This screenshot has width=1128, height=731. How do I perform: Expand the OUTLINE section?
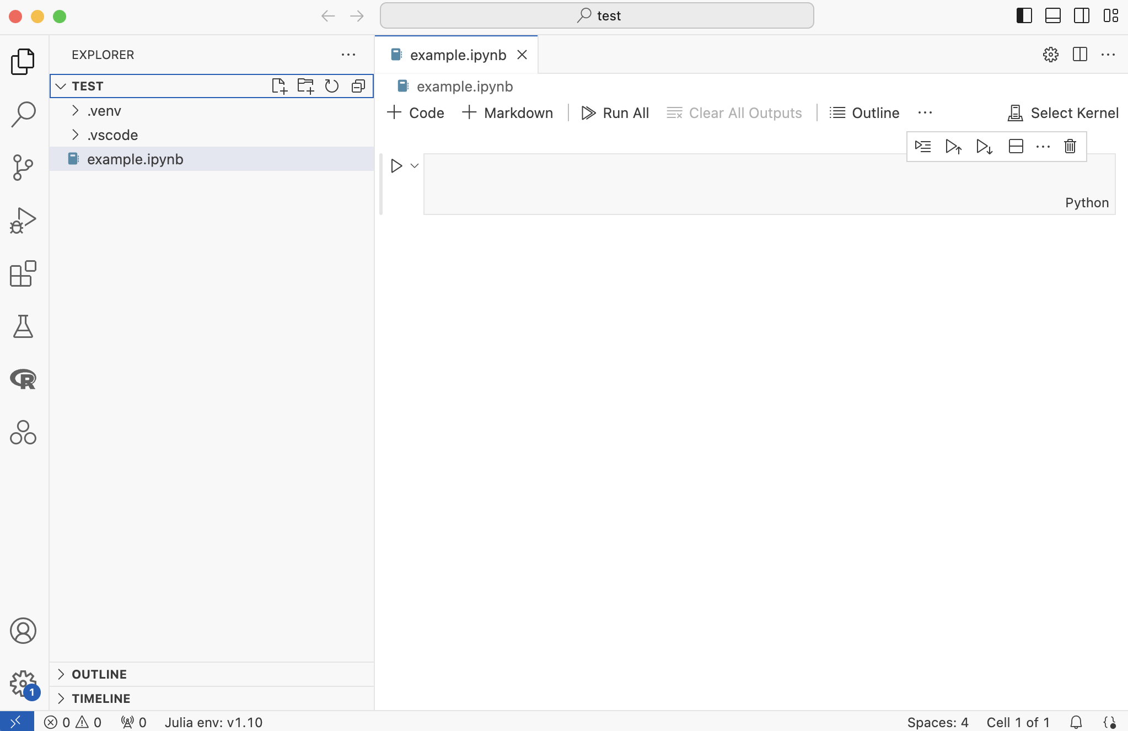click(99, 674)
